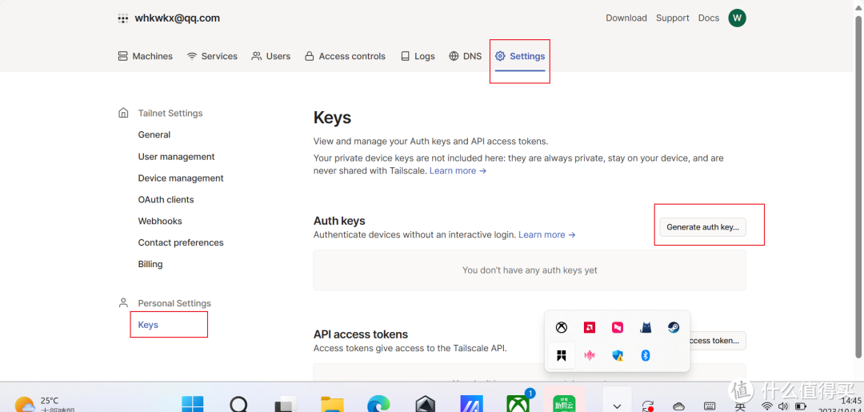Launch Microsoft Edge from the taskbar
The width and height of the screenshot is (864, 412).
378,404
